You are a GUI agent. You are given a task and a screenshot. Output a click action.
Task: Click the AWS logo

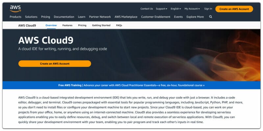15,9
